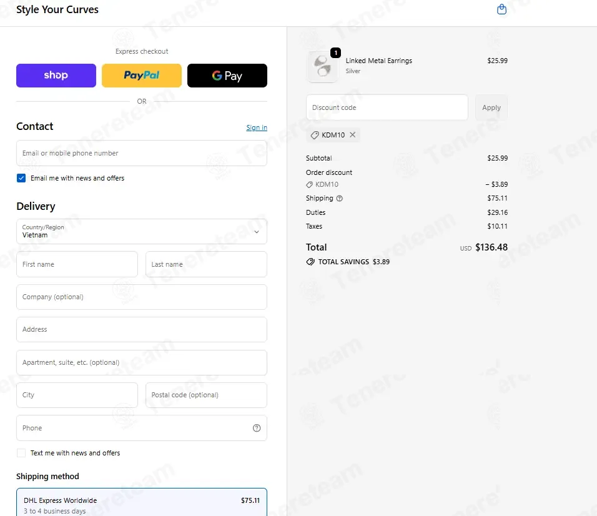Screen dimensions: 597x516
Task: Click the Shipping info question mark icon
Action: pyautogui.click(x=340, y=199)
